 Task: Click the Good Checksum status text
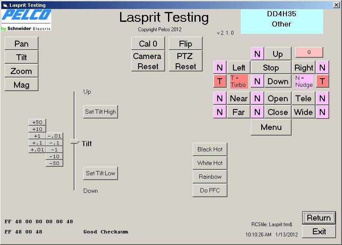(x=106, y=232)
